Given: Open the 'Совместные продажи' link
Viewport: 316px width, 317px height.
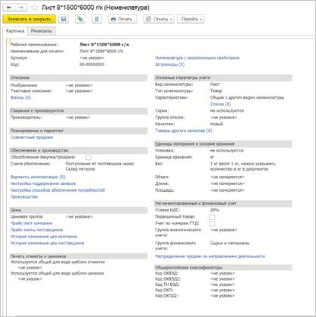Looking at the screenshot, I should [x=32, y=137].
